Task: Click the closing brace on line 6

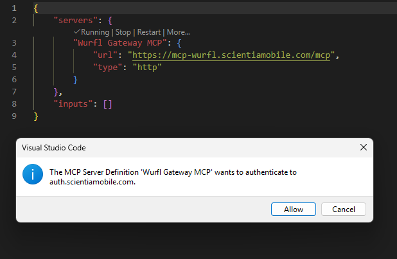Action: (75, 80)
